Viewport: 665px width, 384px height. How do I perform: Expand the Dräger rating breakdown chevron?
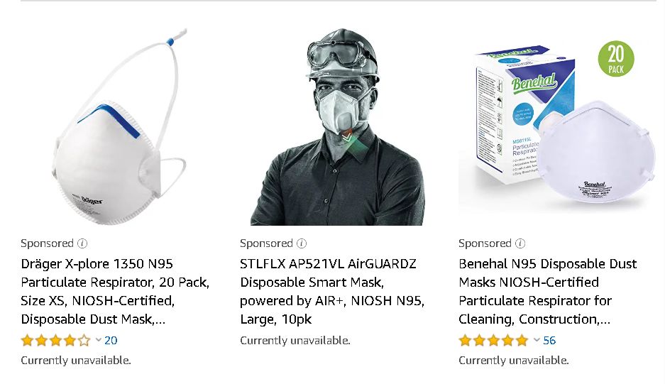pos(99,340)
